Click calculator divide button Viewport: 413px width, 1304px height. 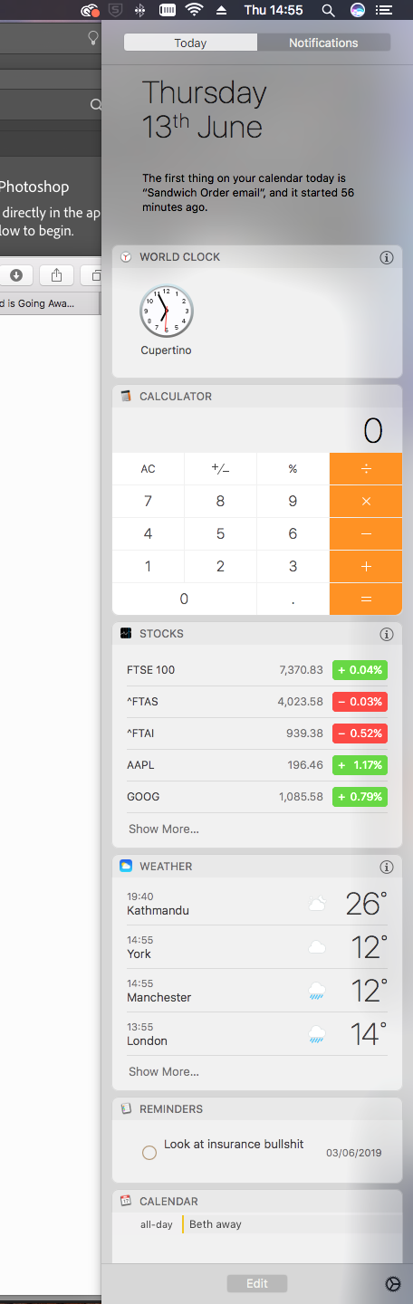[366, 469]
